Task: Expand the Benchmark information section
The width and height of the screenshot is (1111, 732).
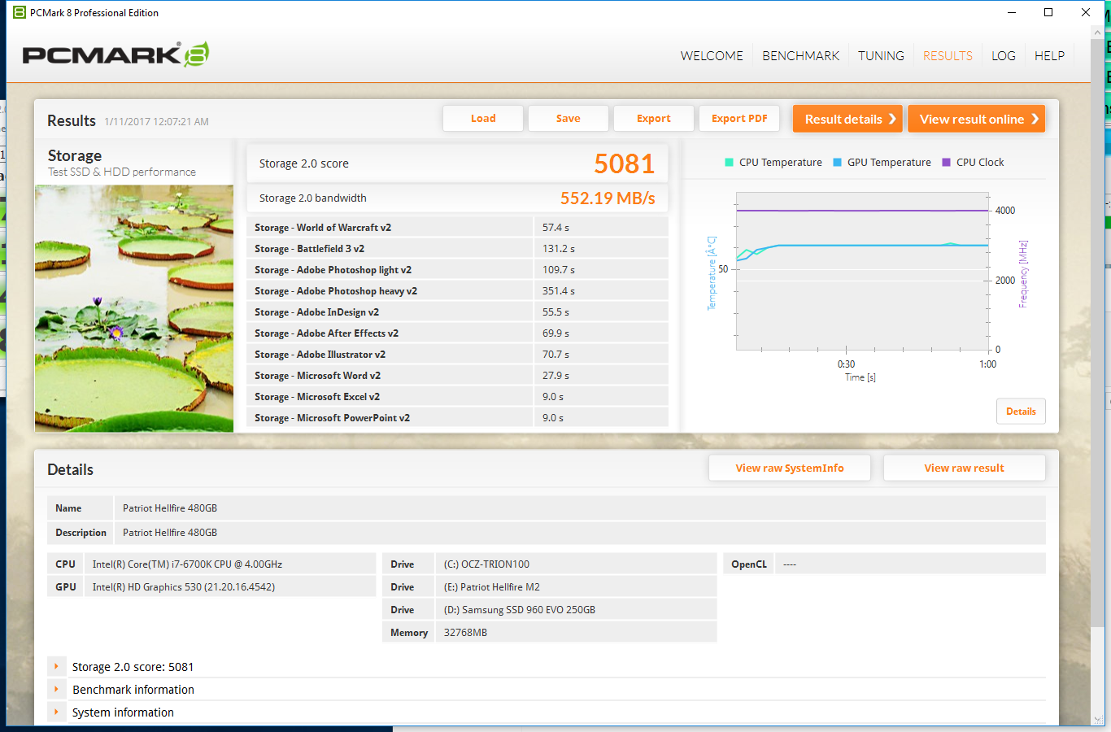Action: coord(56,690)
